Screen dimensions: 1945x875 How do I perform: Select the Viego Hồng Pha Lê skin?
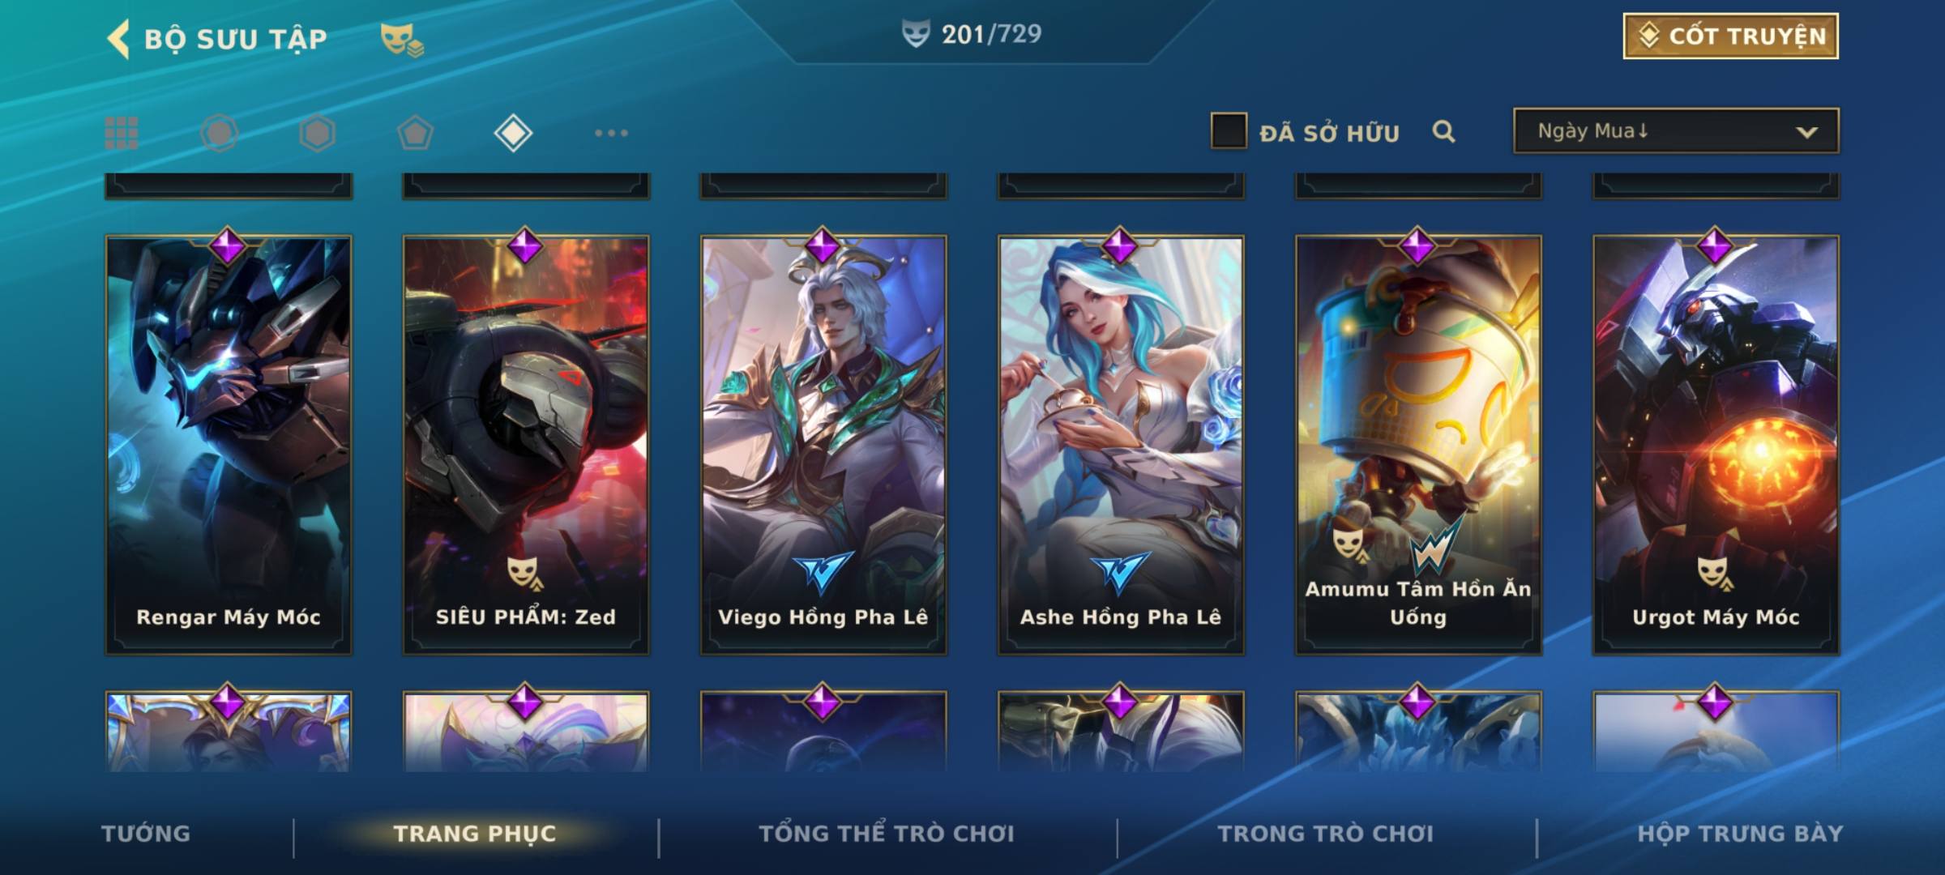(x=823, y=445)
